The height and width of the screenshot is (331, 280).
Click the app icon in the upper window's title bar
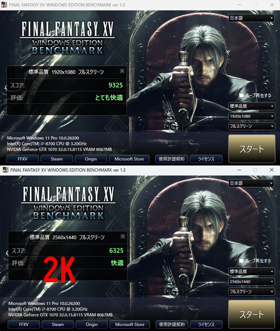pyautogui.click(x=4, y=5)
